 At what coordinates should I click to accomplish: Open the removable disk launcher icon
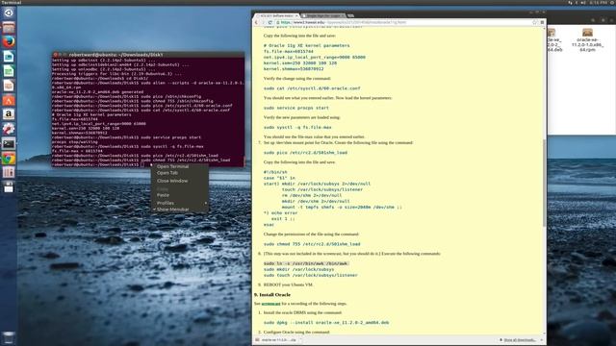(x=9, y=187)
